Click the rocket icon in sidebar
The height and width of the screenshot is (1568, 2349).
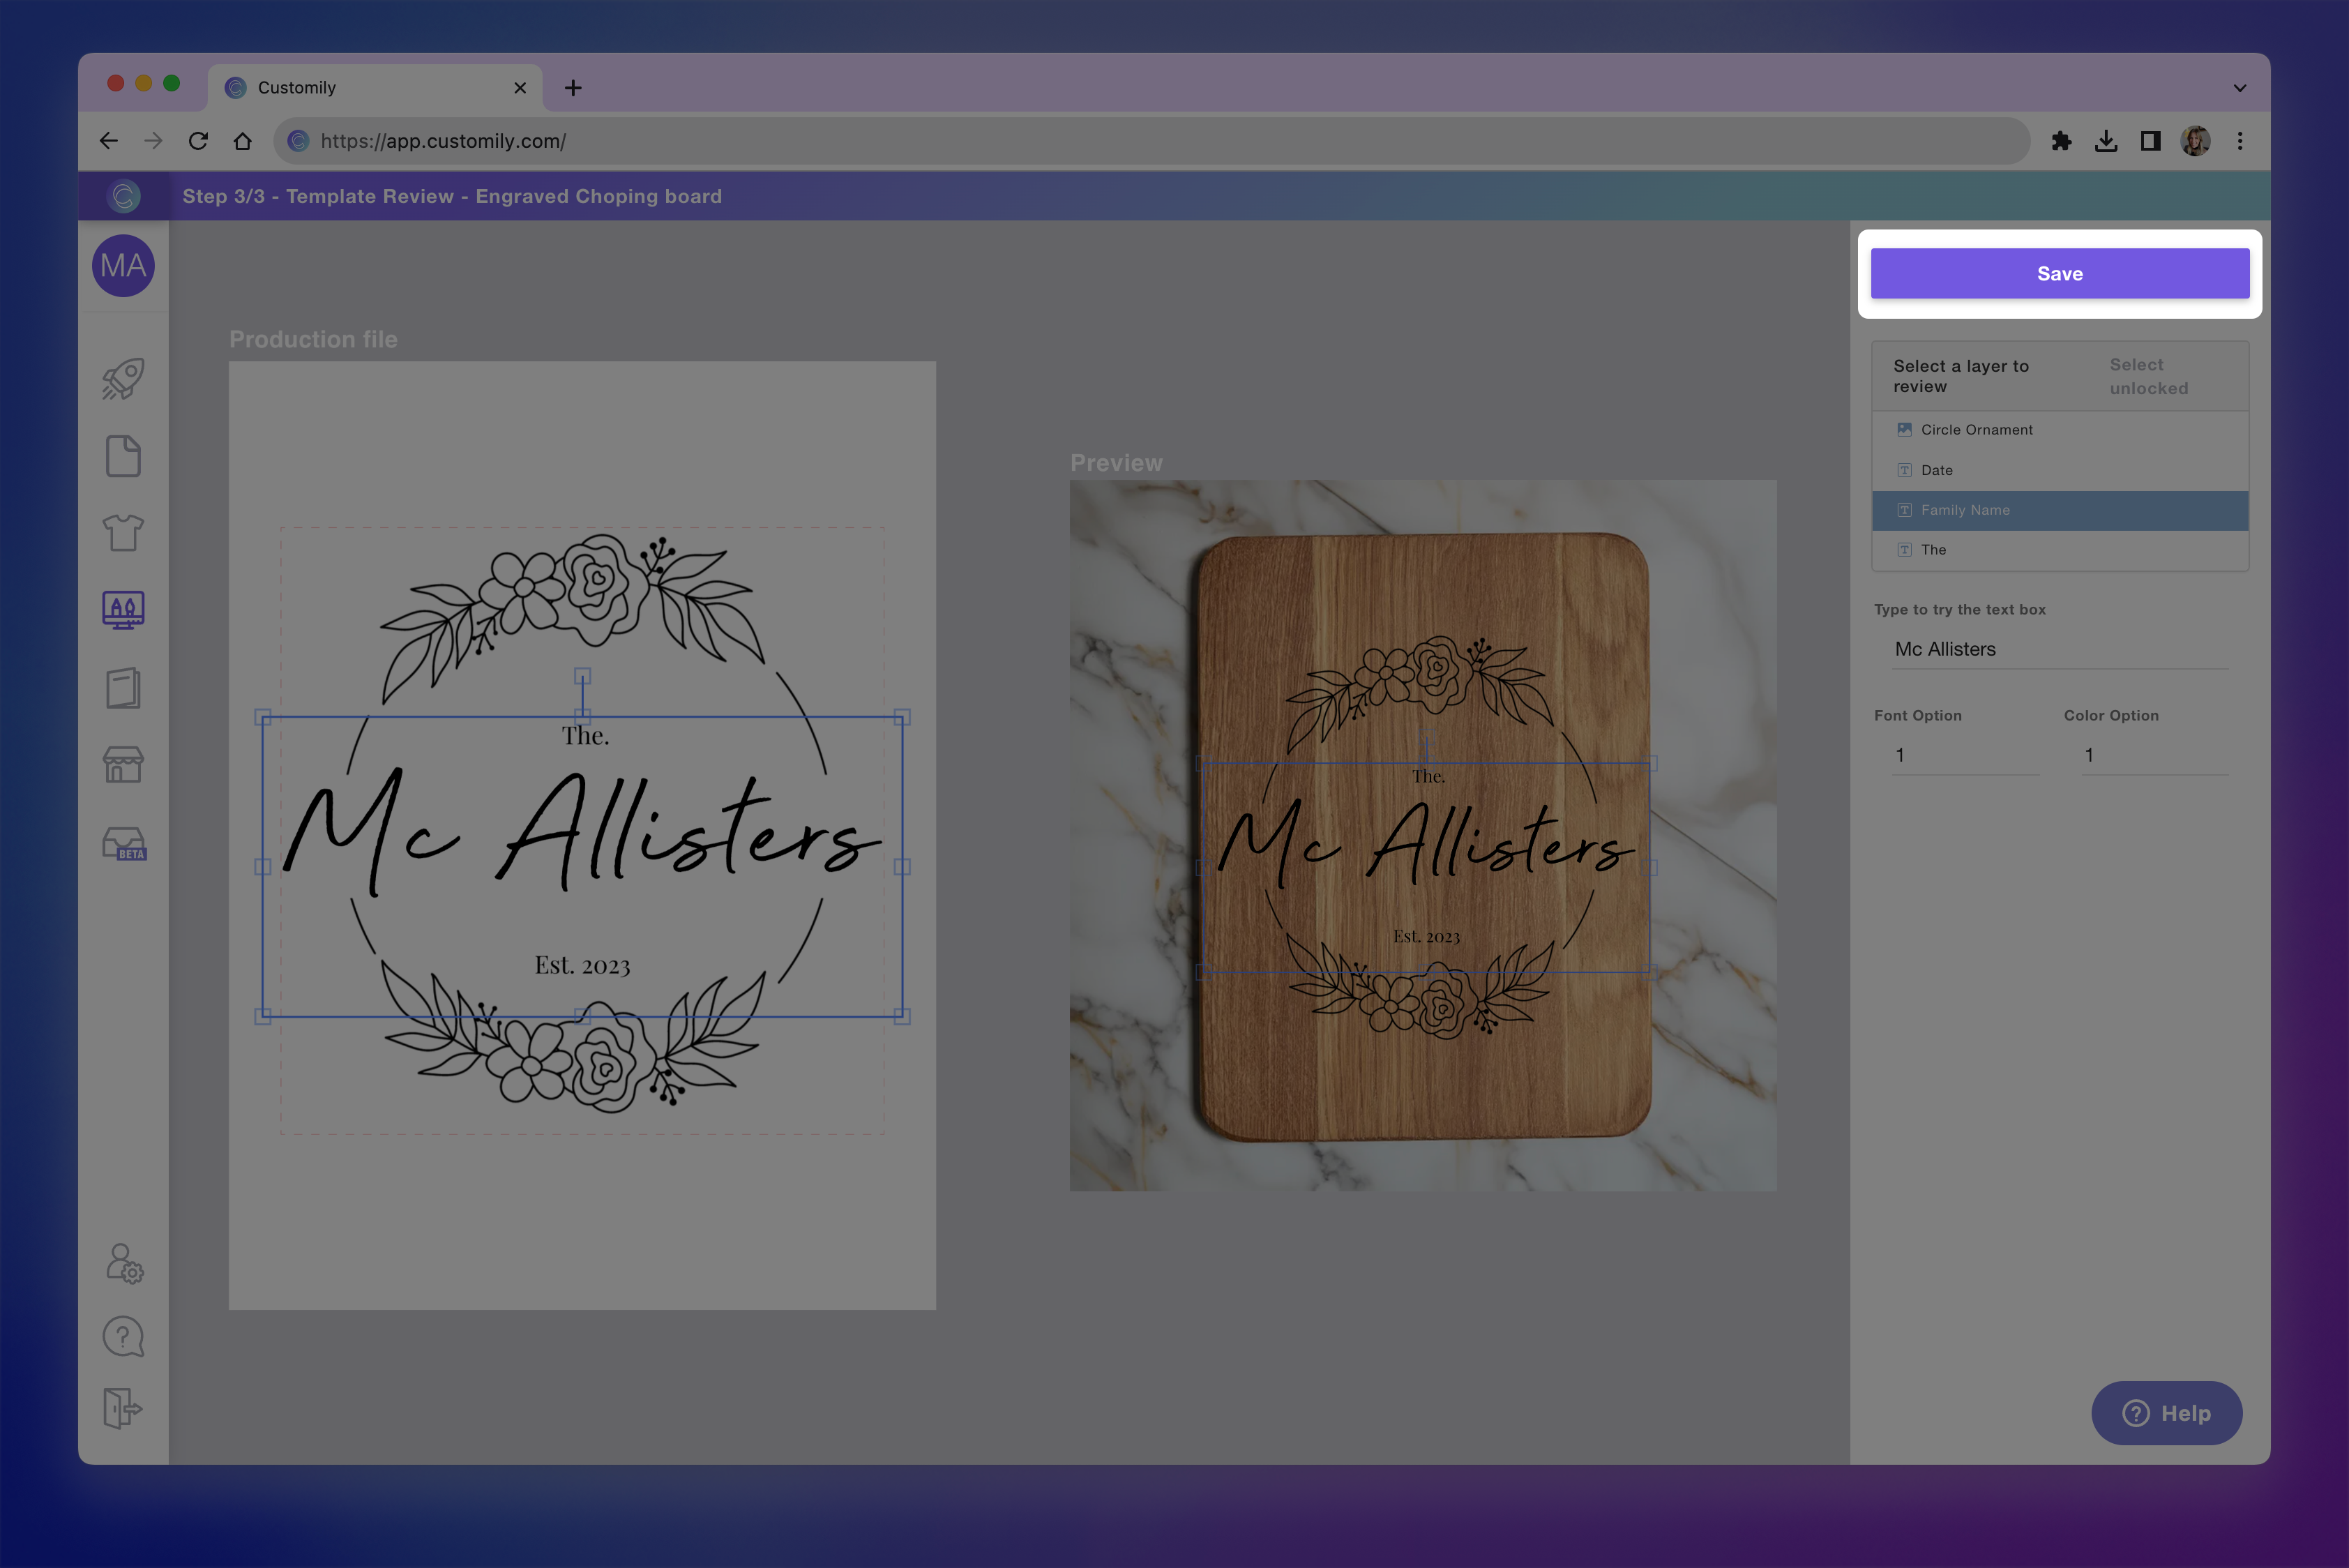[x=123, y=379]
